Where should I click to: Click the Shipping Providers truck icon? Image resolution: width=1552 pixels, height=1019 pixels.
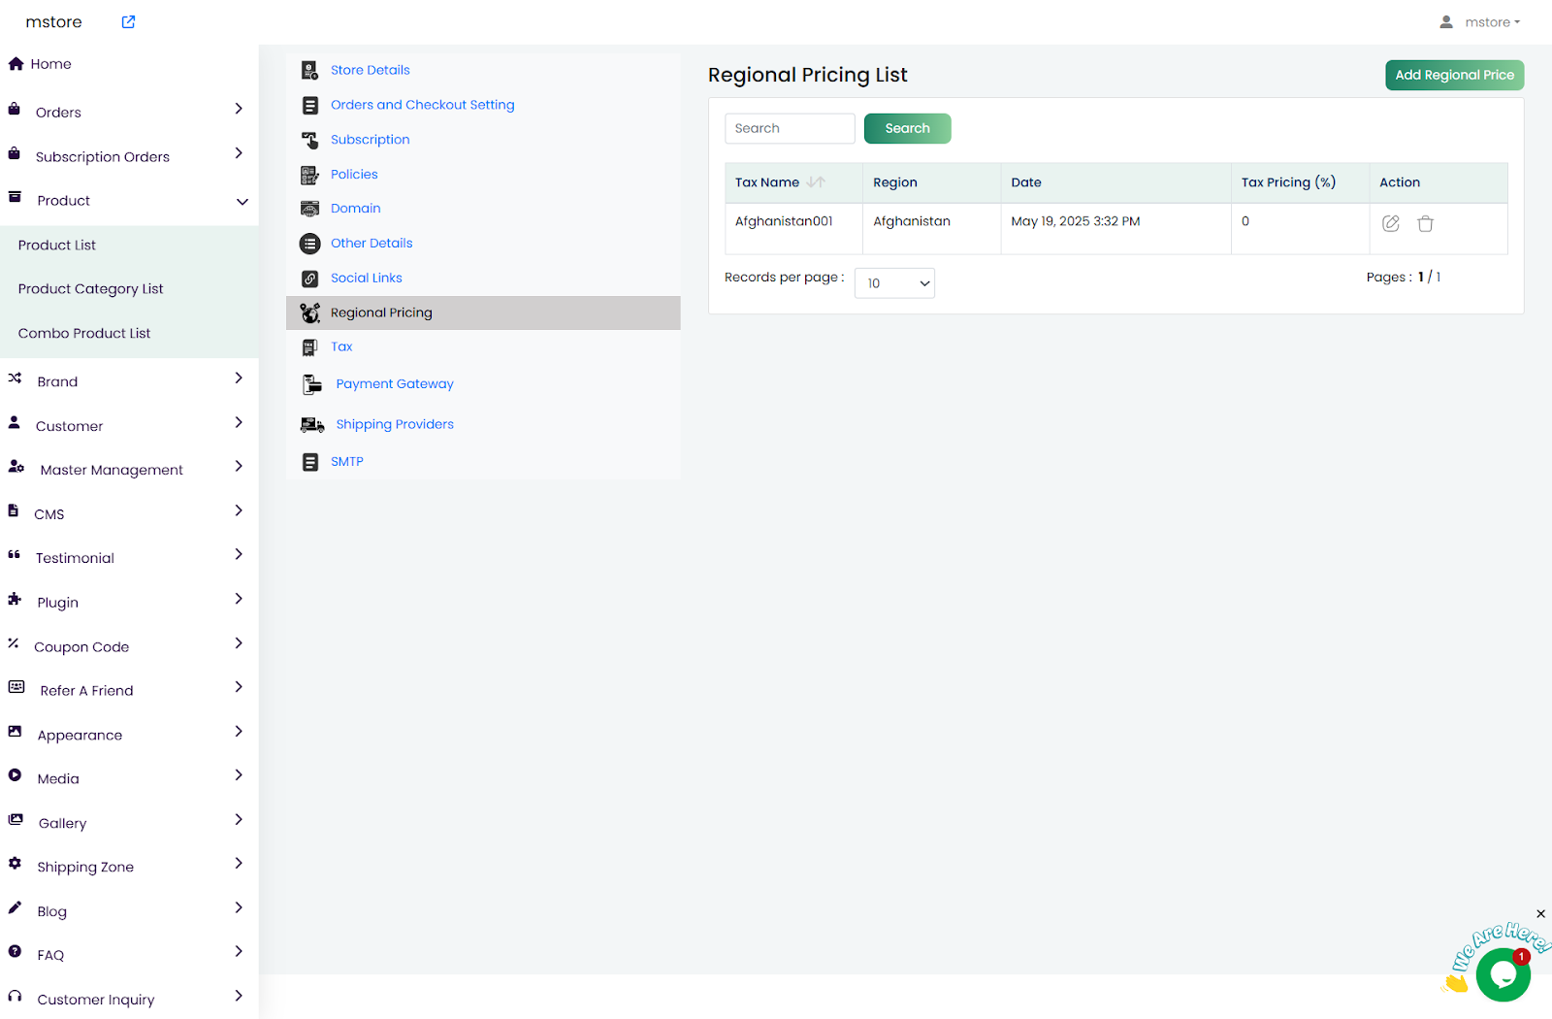[x=311, y=425]
